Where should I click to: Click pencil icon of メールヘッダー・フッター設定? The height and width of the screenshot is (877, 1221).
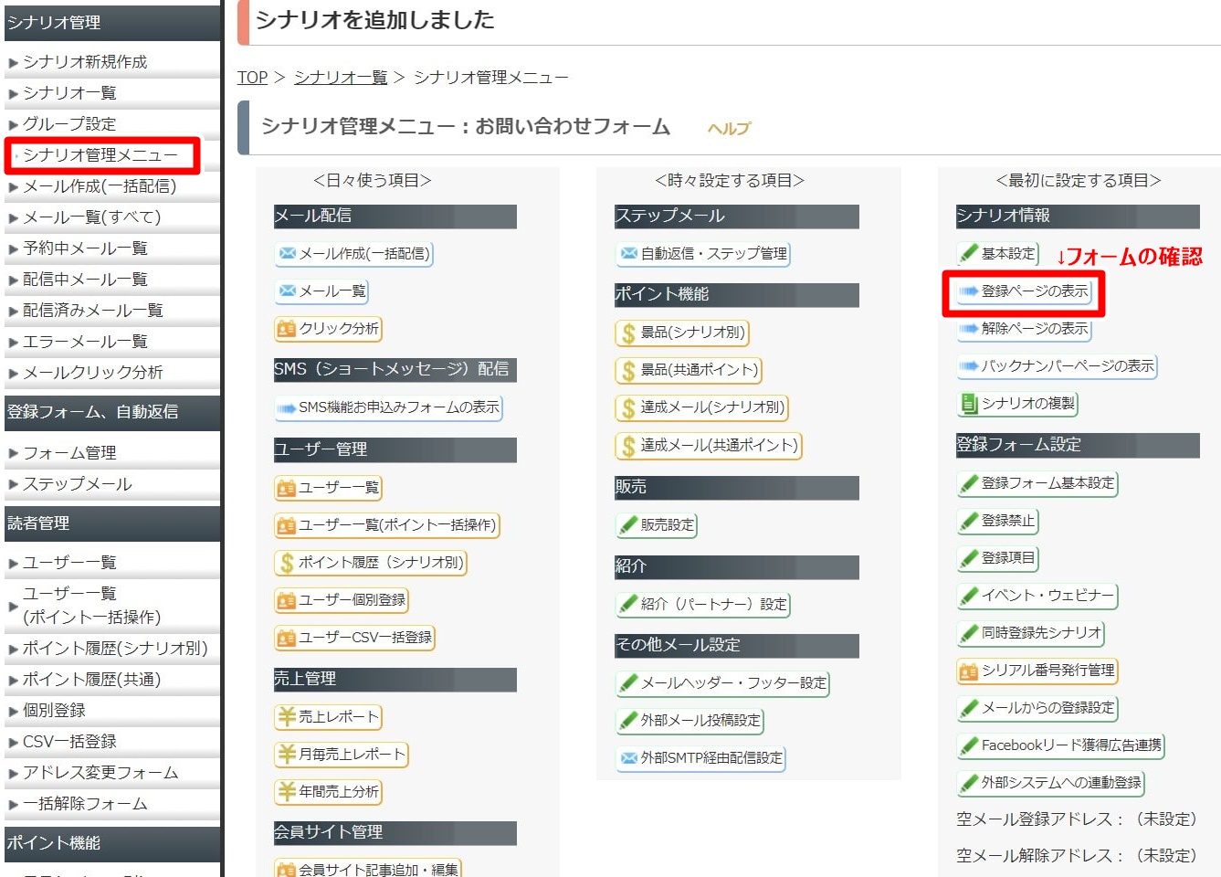tap(628, 682)
